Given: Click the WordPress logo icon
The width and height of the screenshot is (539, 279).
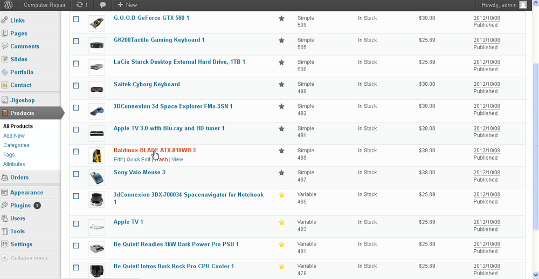Looking at the screenshot, I should pos(9,5).
